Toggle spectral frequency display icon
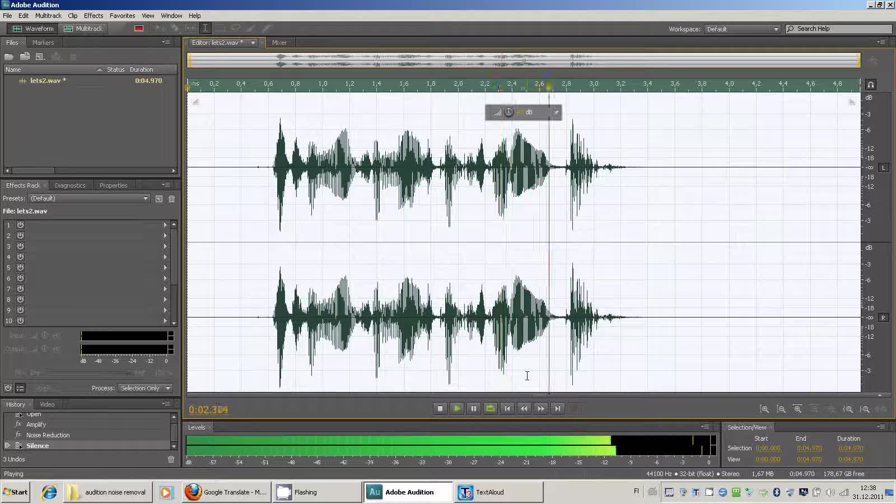The width and height of the screenshot is (896, 504). click(139, 29)
